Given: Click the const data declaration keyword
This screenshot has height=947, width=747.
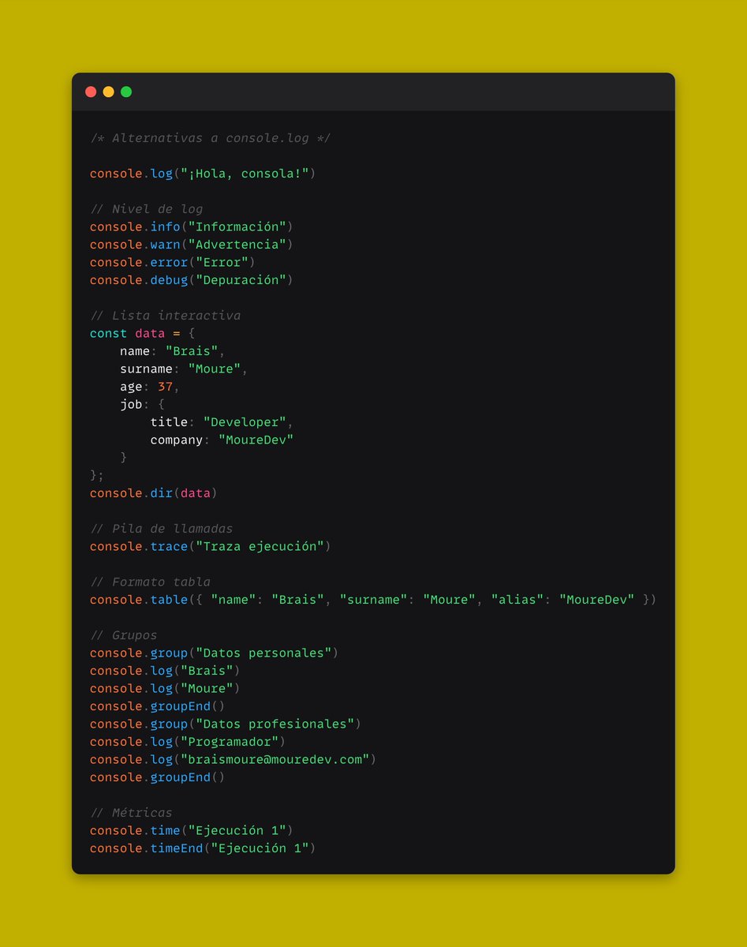Looking at the screenshot, I should point(107,333).
